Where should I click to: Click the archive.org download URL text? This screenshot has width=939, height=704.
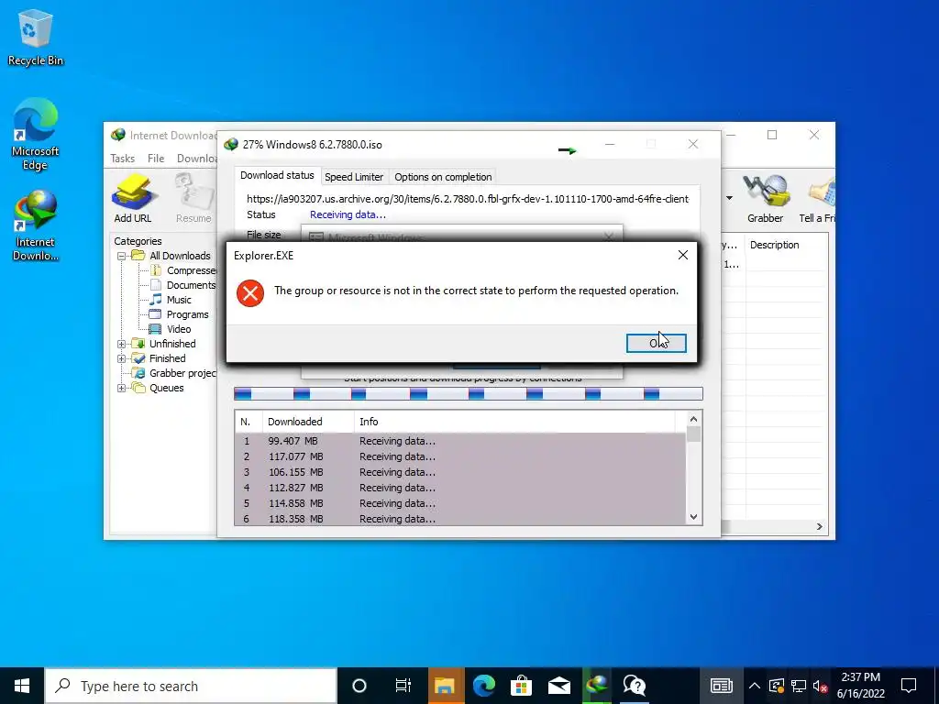[x=468, y=199]
